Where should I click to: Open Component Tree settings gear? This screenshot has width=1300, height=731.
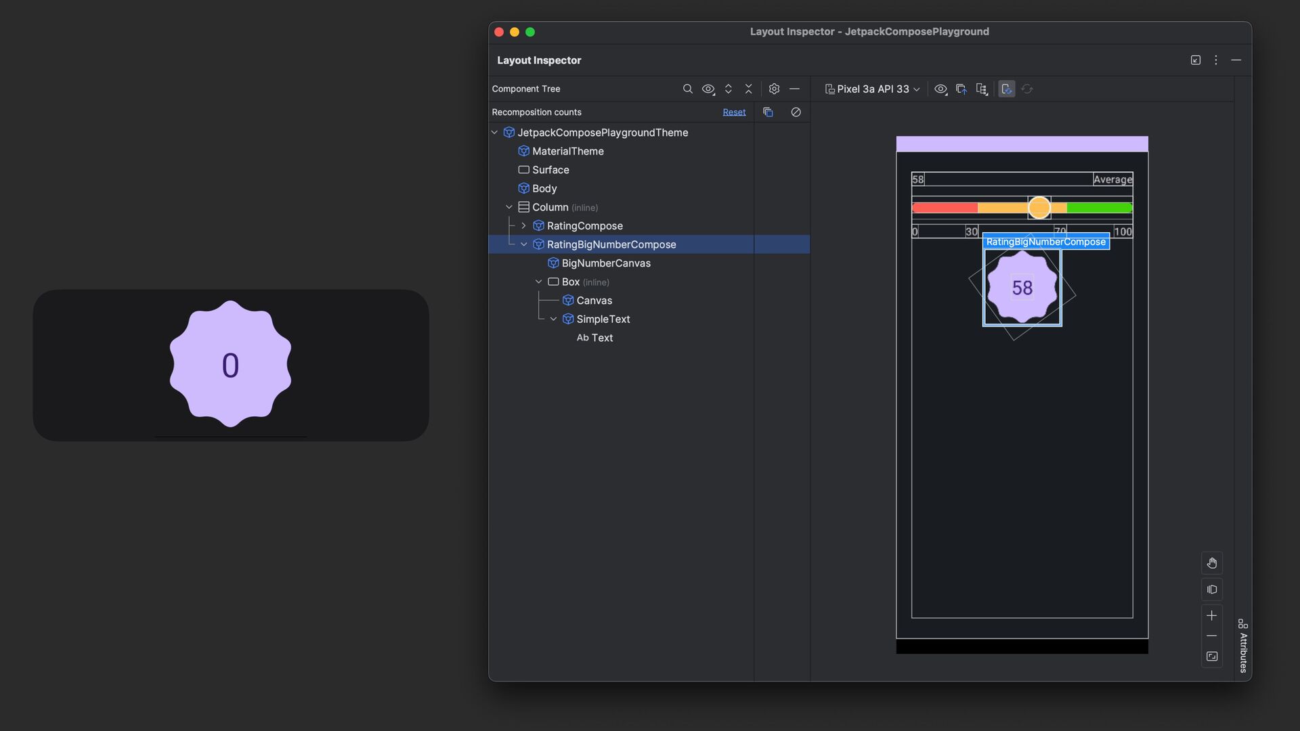click(774, 89)
